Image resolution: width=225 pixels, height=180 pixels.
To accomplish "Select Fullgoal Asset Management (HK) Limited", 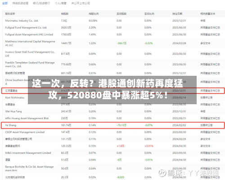I will pyautogui.click(x=29, y=34).
